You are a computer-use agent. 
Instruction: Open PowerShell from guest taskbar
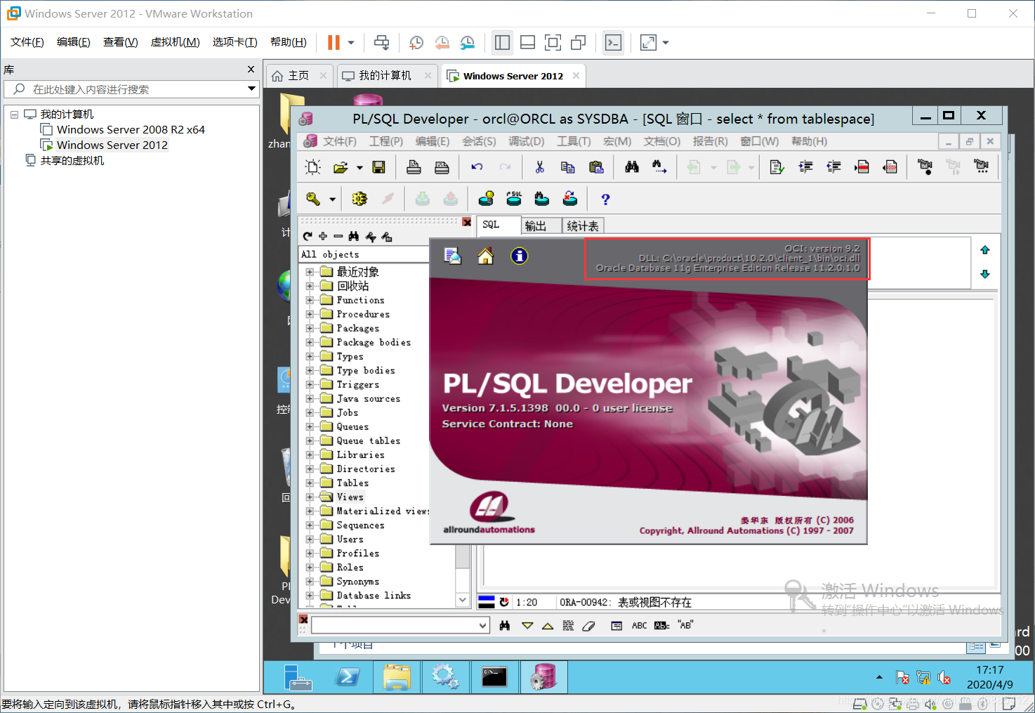click(348, 677)
